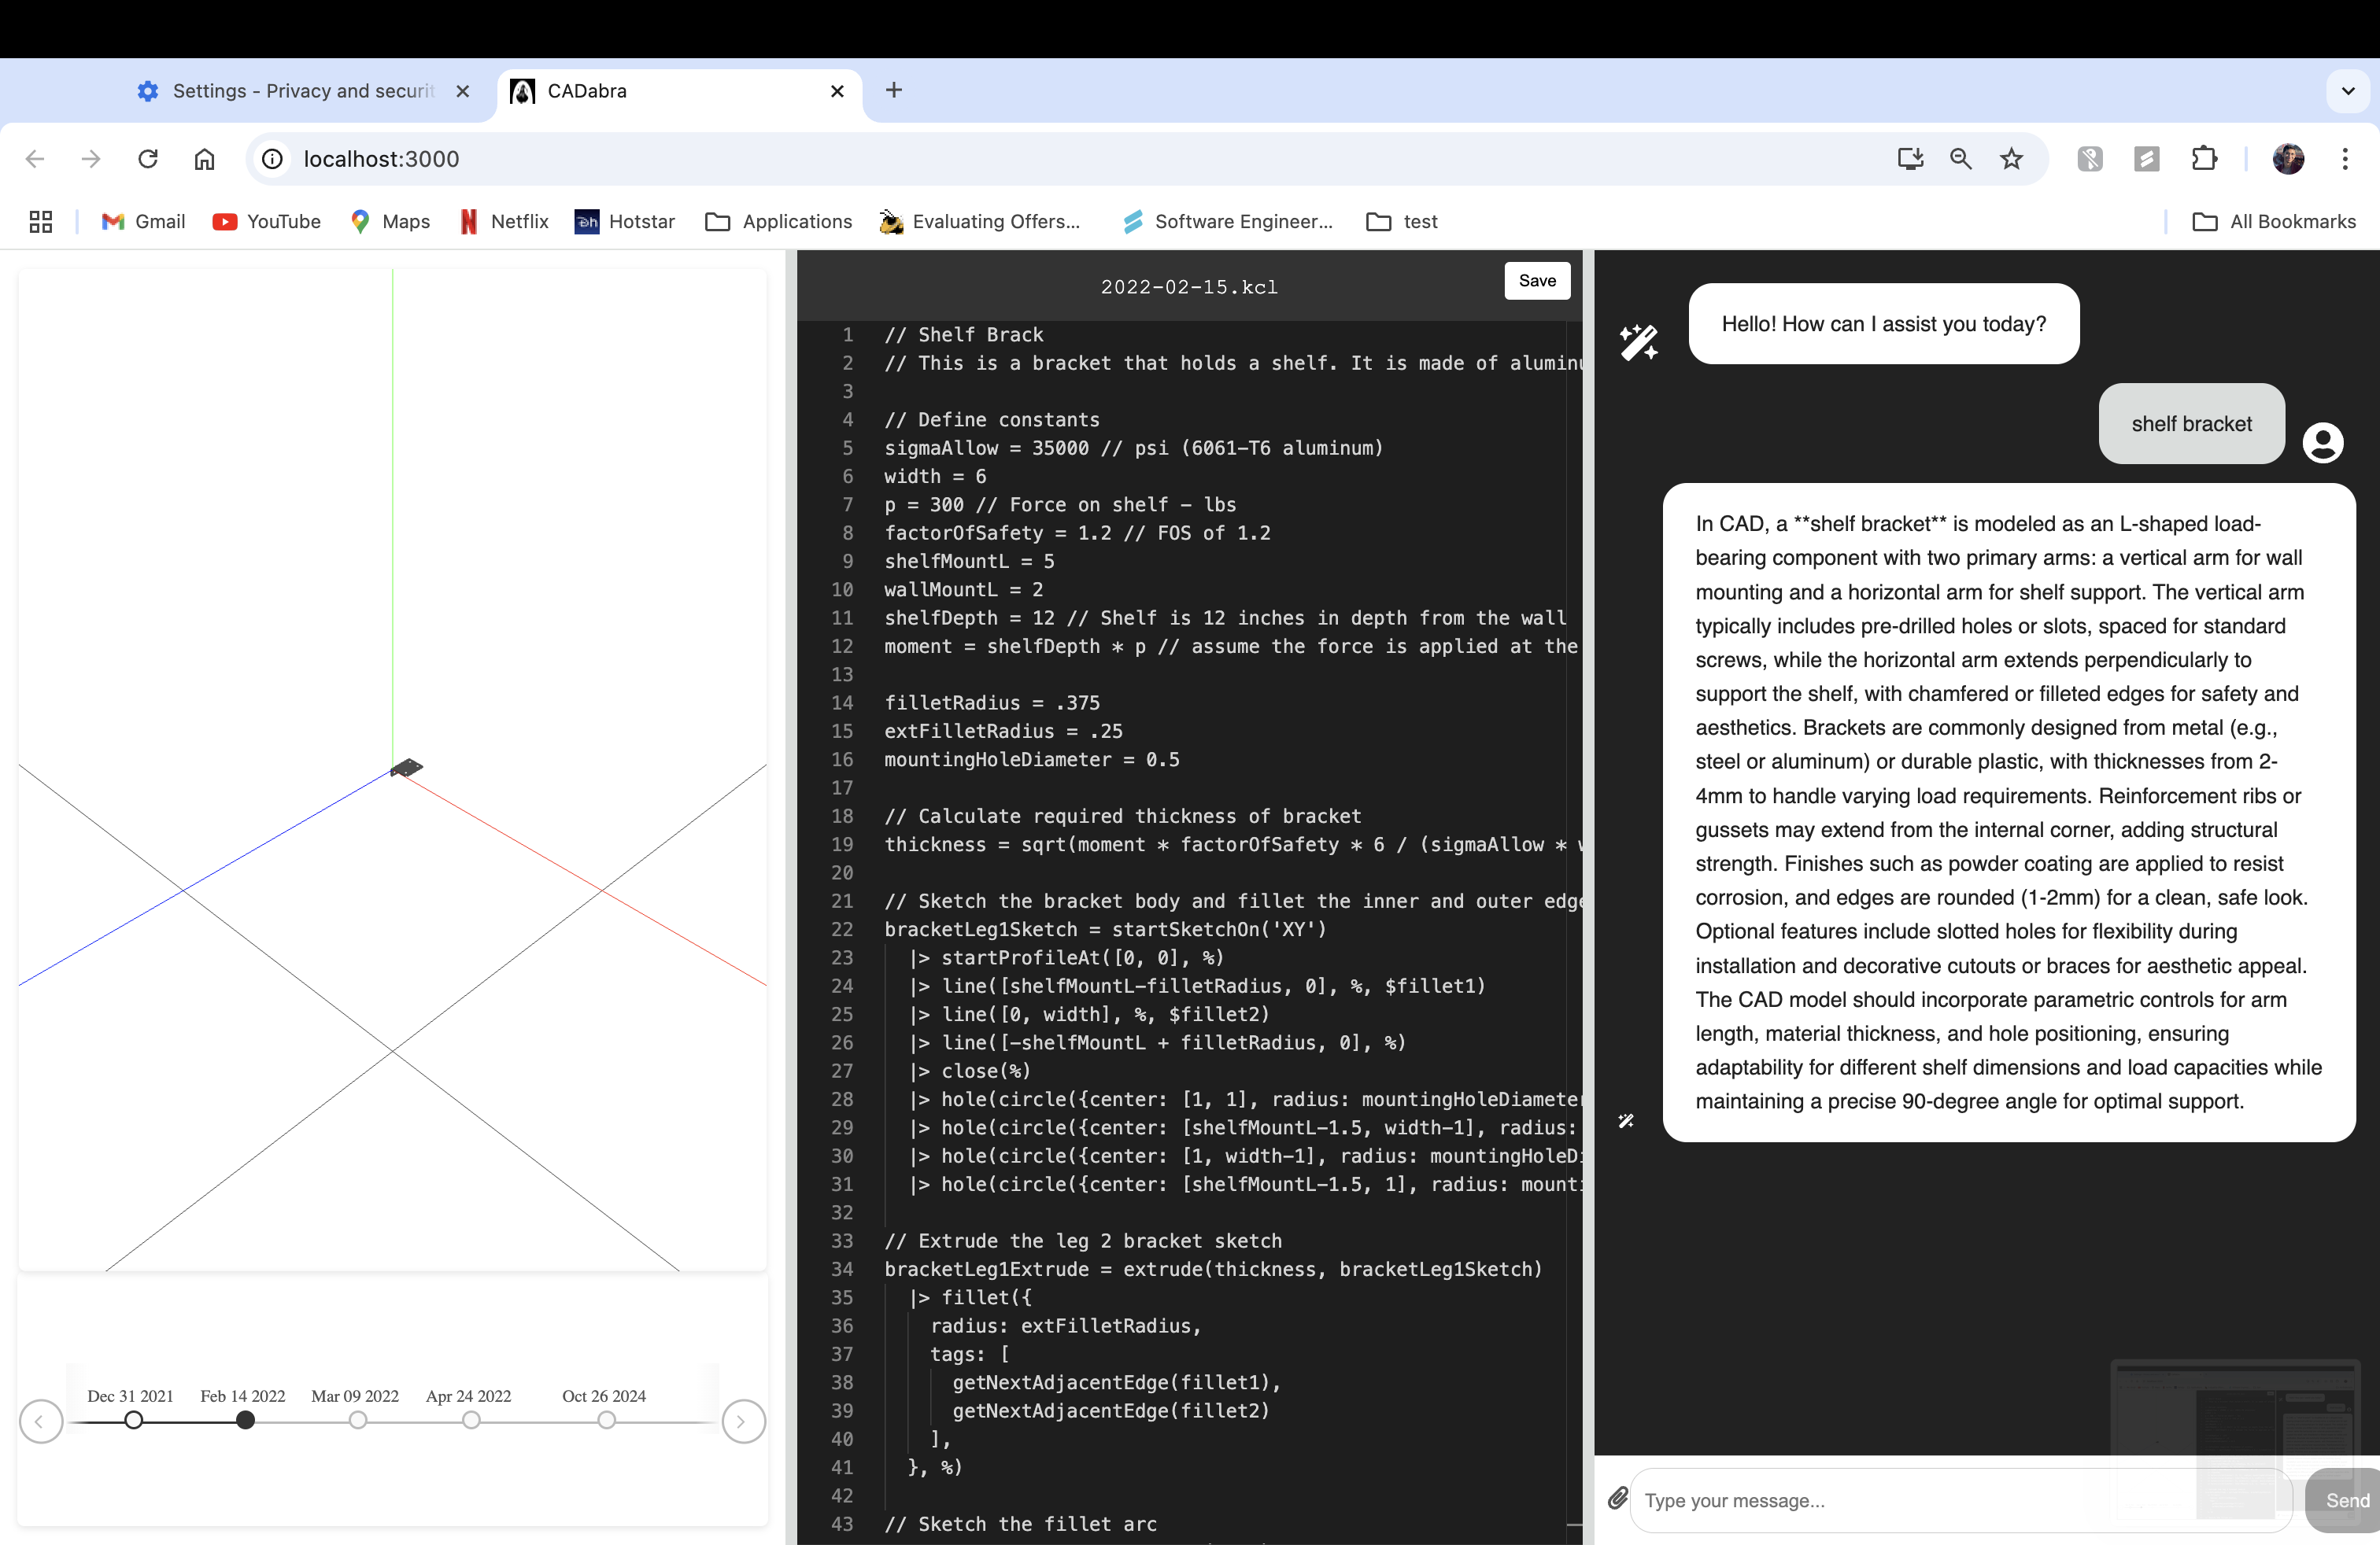Click the install app icon in address bar

click(x=1910, y=159)
